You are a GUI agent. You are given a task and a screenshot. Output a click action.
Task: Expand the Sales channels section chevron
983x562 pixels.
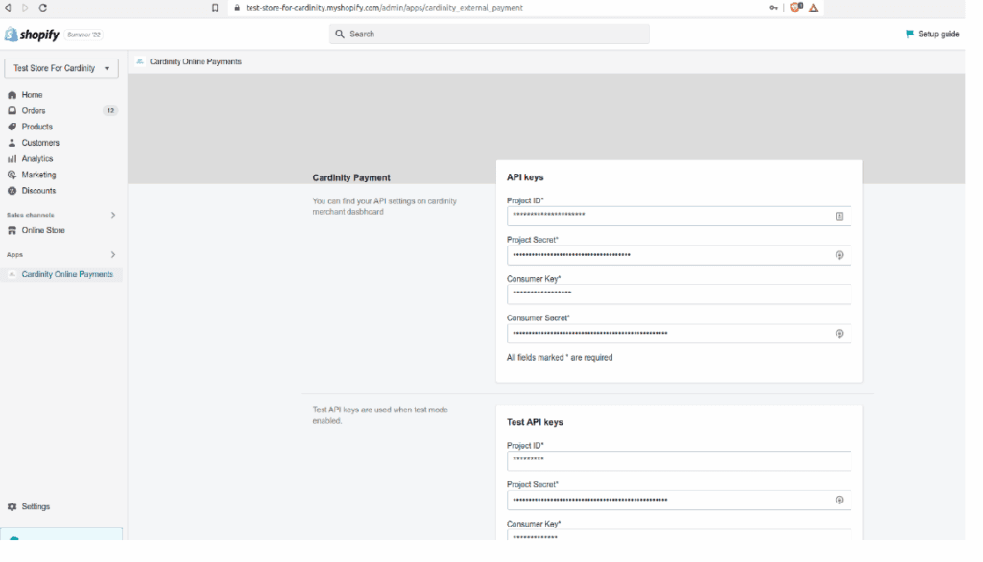[x=113, y=215]
